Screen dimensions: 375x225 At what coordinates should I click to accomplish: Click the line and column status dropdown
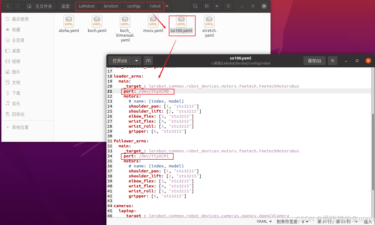(337, 221)
